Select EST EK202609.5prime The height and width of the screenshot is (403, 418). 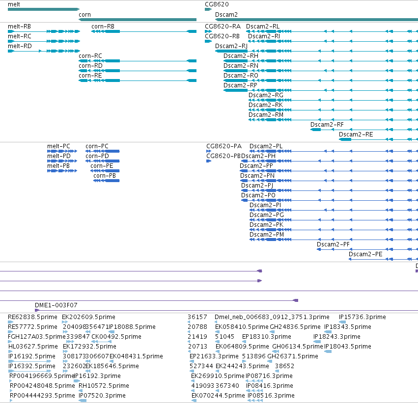88,317
